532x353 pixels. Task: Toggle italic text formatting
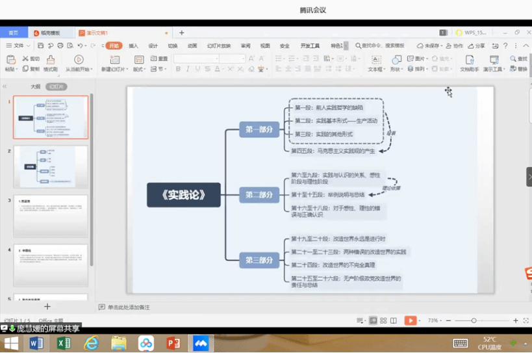click(x=187, y=69)
